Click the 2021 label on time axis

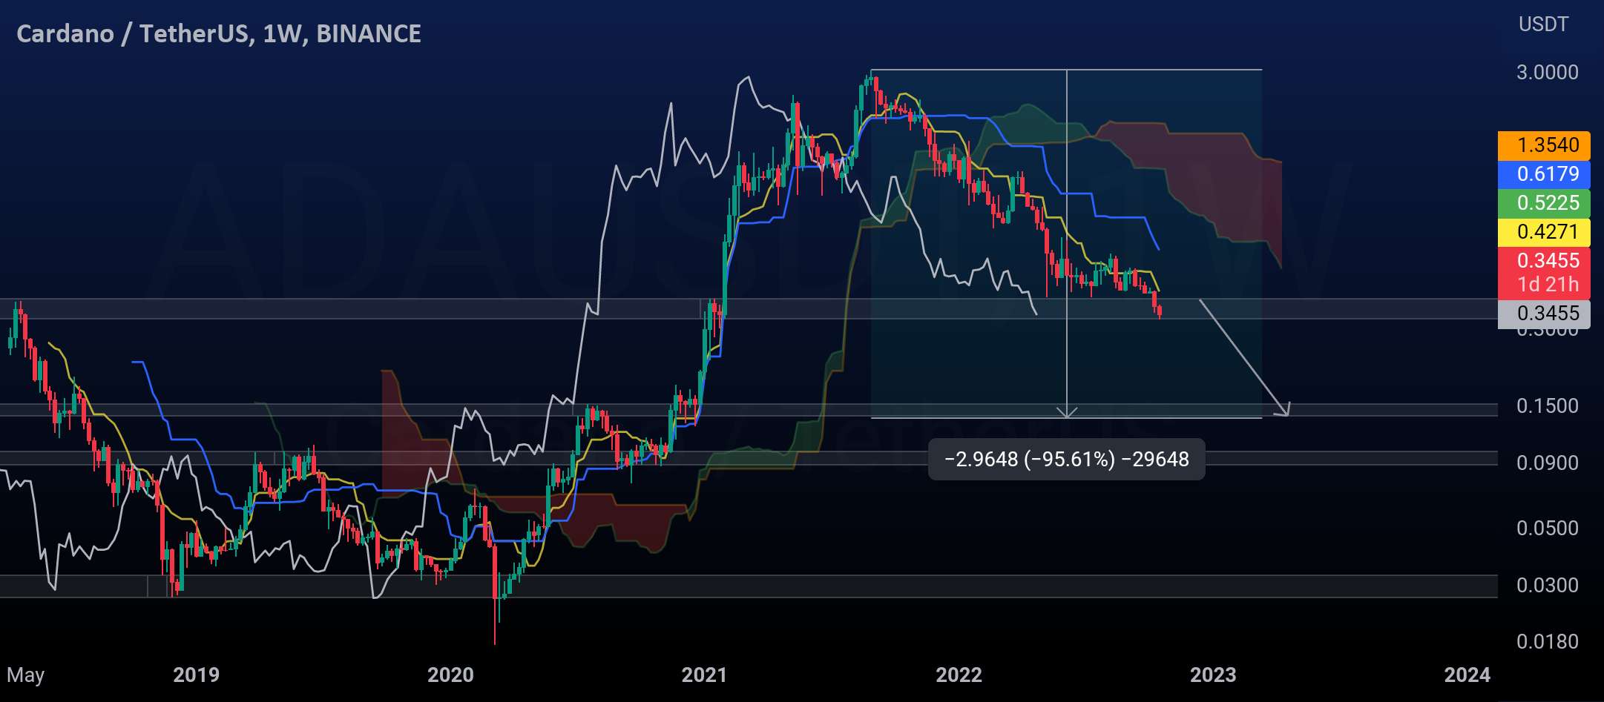click(x=704, y=675)
